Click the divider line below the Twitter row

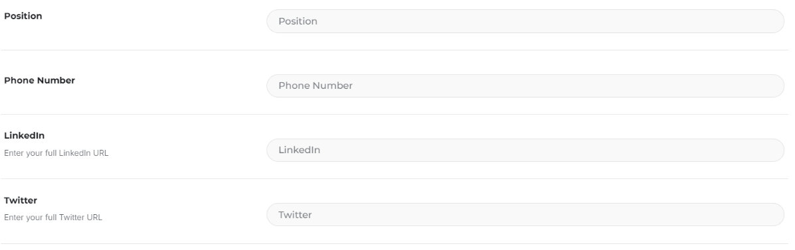click(395, 244)
